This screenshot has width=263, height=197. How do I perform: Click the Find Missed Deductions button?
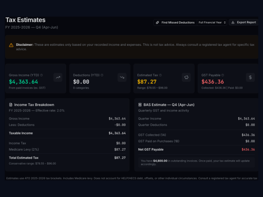click(x=175, y=22)
